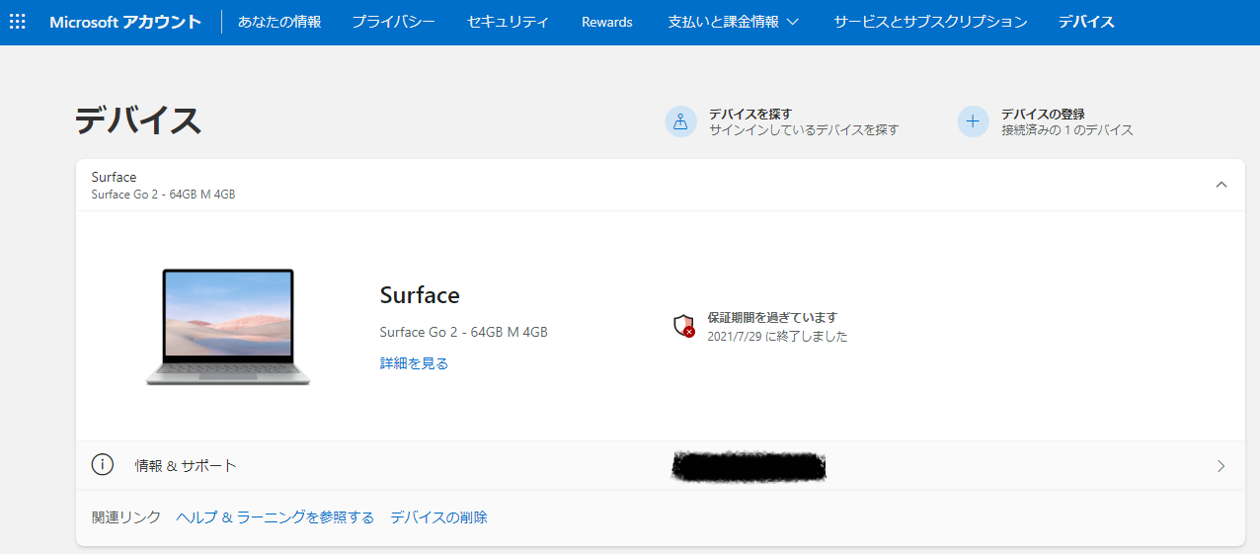Collapse the Surface device card chevron
The width and height of the screenshot is (1260, 554).
pyautogui.click(x=1221, y=185)
